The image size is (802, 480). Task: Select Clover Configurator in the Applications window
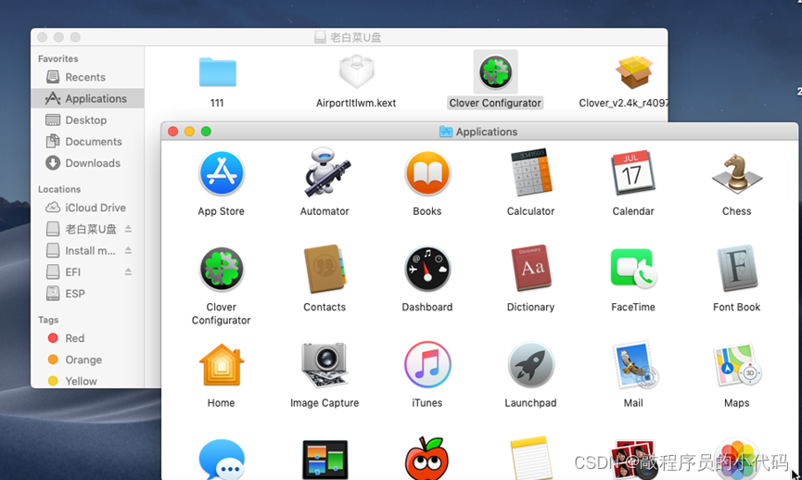(221, 270)
